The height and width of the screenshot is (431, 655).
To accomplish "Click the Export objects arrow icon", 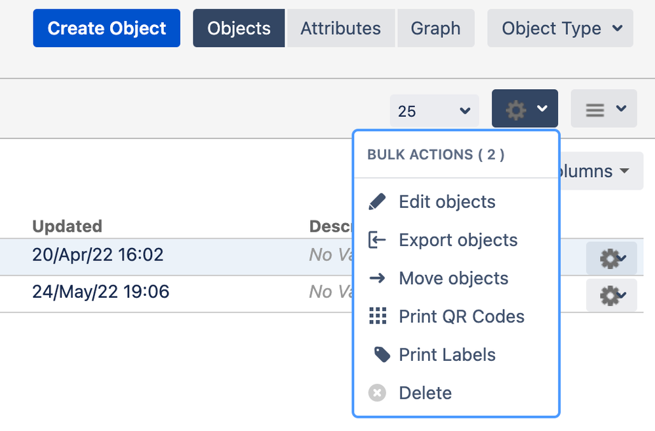I will (377, 240).
